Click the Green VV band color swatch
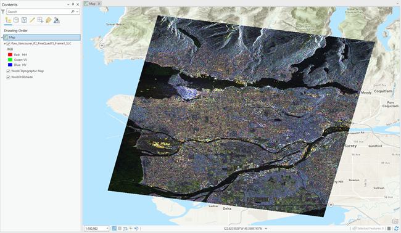This screenshot has height=233, width=401. (x=10, y=60)
